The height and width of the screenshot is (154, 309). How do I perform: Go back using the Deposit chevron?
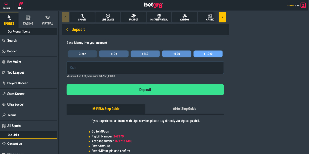[x=67, y=30]
